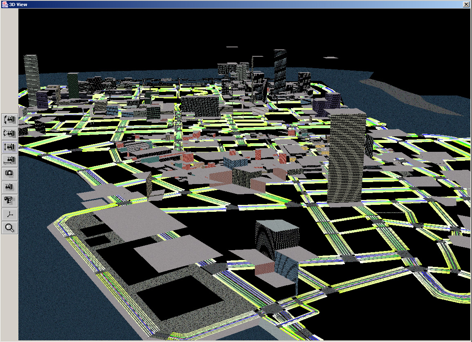This screenshot has height=342, width=472.
Task: Select the magnifying glass zoom tool
Action: pyautogui.click(x=9, y=228)
